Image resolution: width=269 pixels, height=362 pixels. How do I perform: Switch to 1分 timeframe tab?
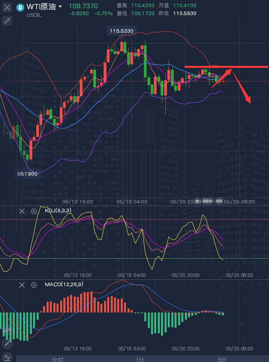click(140, 359)
